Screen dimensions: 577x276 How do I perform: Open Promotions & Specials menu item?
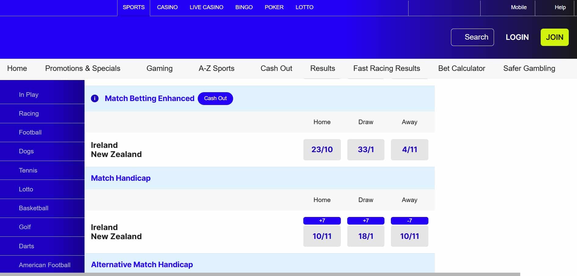pyautogui.click(x=83, y=68)
